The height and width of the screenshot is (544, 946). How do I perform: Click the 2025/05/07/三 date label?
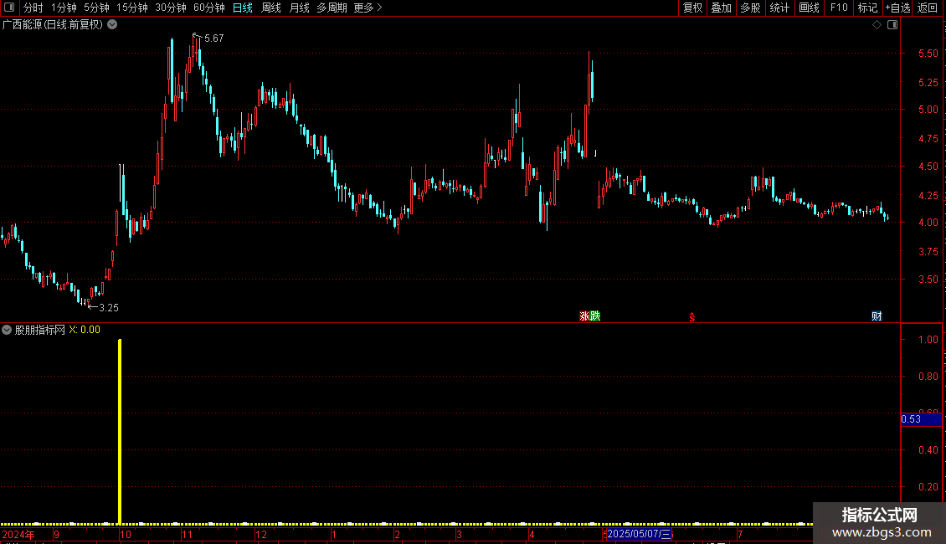tap(639, 534)
